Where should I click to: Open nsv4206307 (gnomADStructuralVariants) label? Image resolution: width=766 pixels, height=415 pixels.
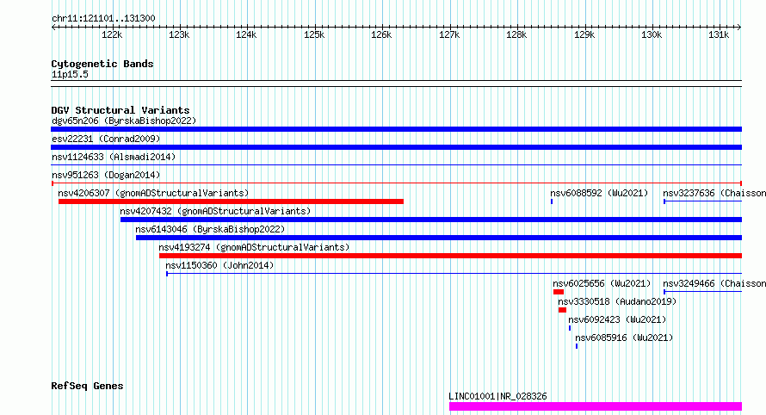coord(153,193)
